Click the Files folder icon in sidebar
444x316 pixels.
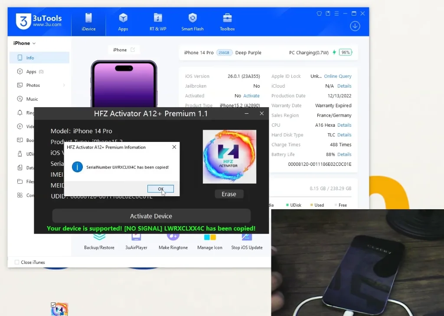click(20, 181)
